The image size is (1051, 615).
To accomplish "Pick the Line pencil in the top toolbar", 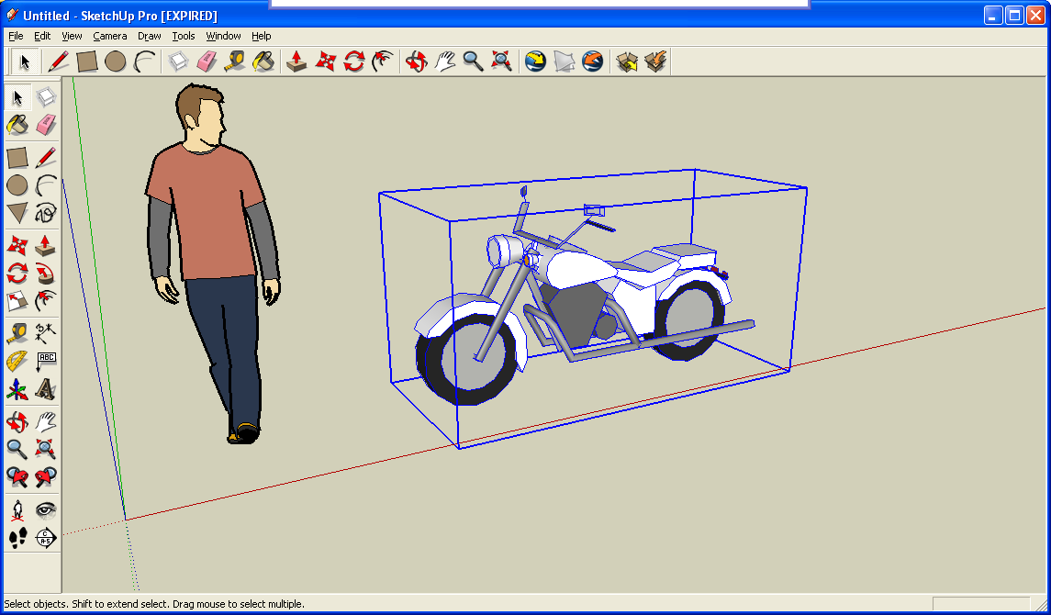I will pos(59,61).
